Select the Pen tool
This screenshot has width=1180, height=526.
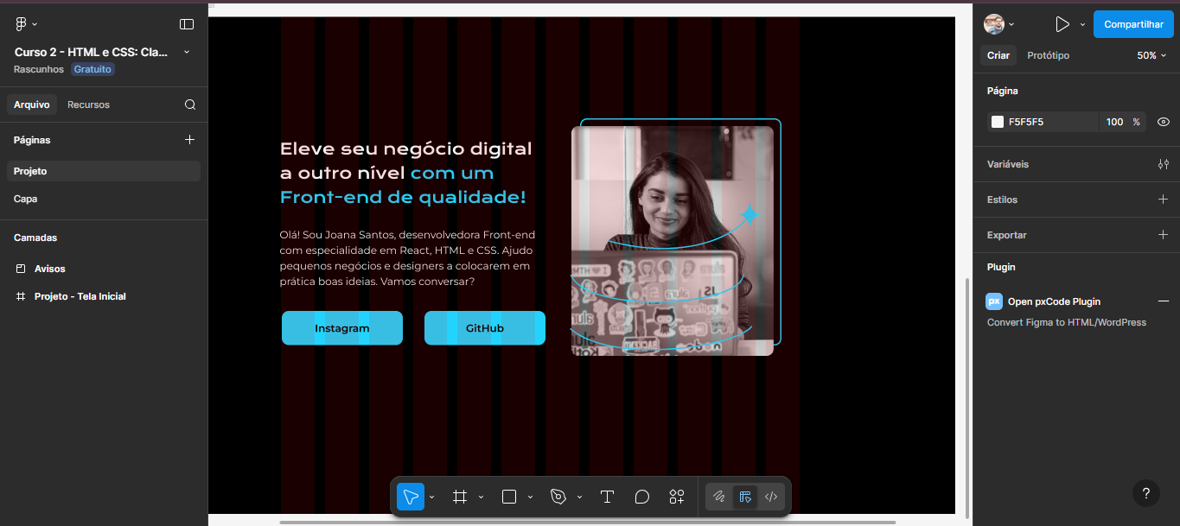click(x=560, y=497)
